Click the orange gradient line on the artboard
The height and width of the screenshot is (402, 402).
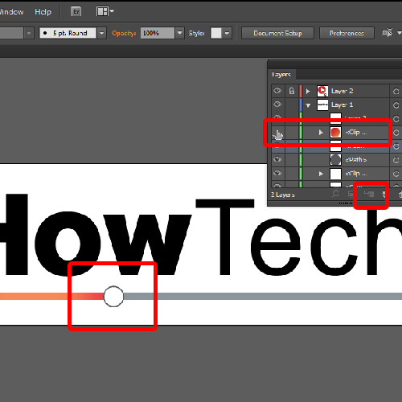pyautogui.click(x=51, y=296)
